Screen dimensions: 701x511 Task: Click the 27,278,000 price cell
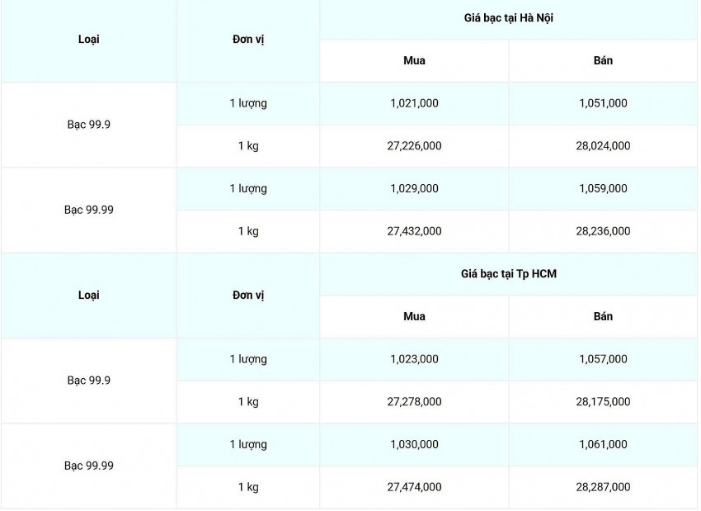tap(414, 402)
